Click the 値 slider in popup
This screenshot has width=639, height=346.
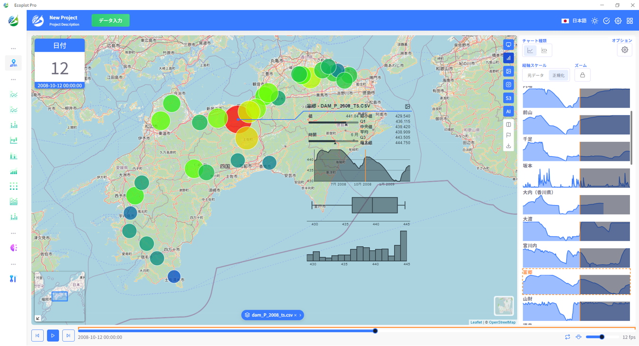click(333, 123)
